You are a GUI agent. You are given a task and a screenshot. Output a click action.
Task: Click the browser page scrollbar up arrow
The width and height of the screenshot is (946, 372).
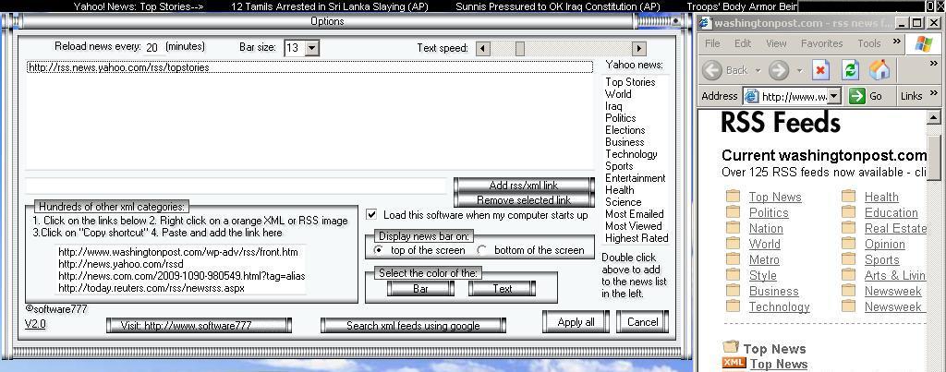(933, 117)
